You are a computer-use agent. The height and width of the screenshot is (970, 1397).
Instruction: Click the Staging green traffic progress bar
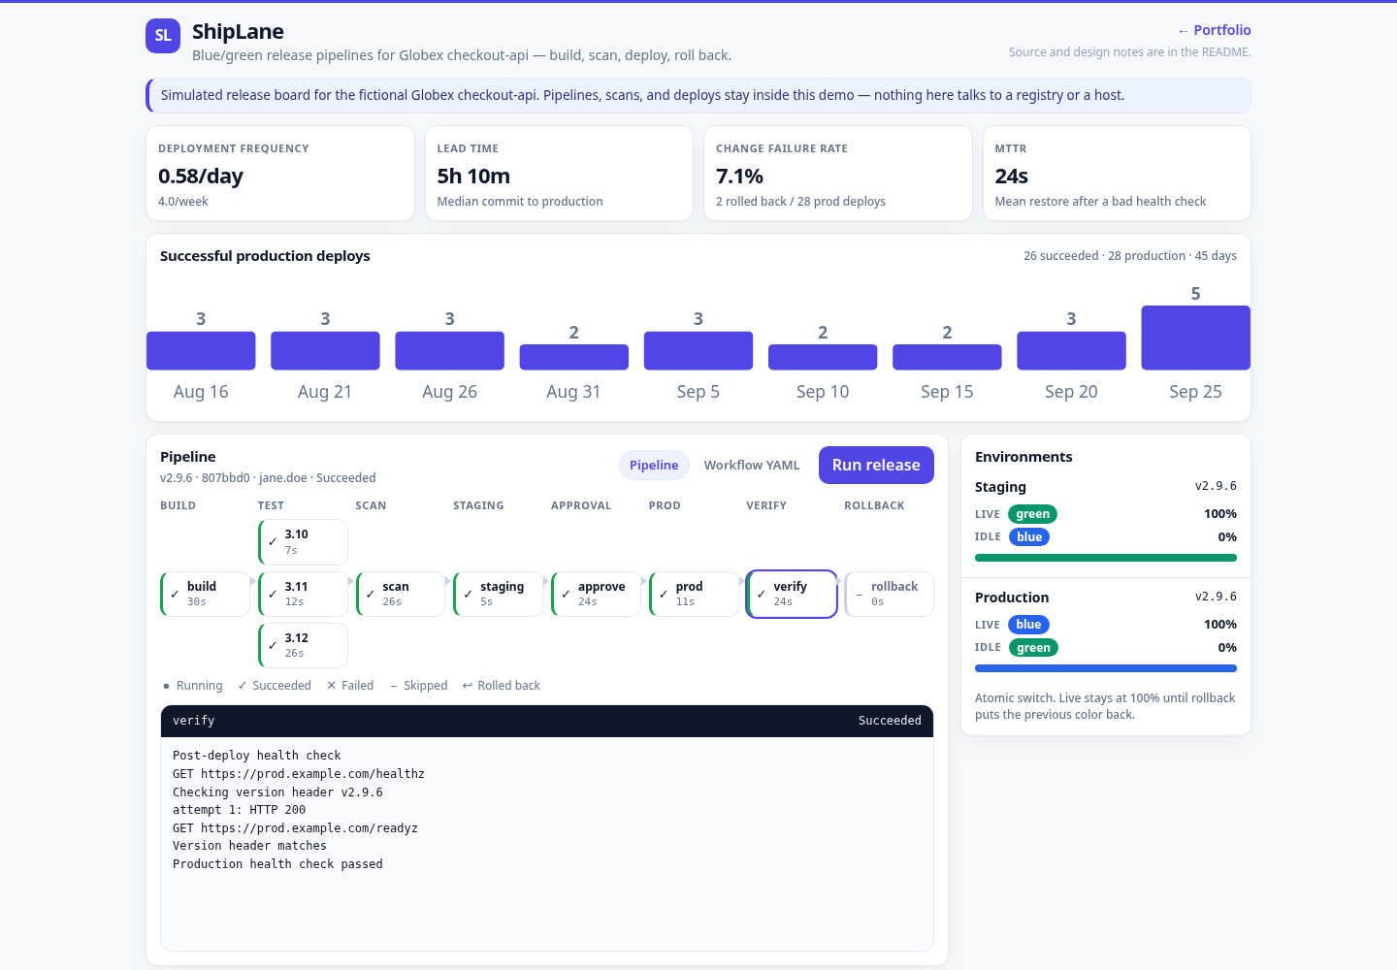(1106, 558)
